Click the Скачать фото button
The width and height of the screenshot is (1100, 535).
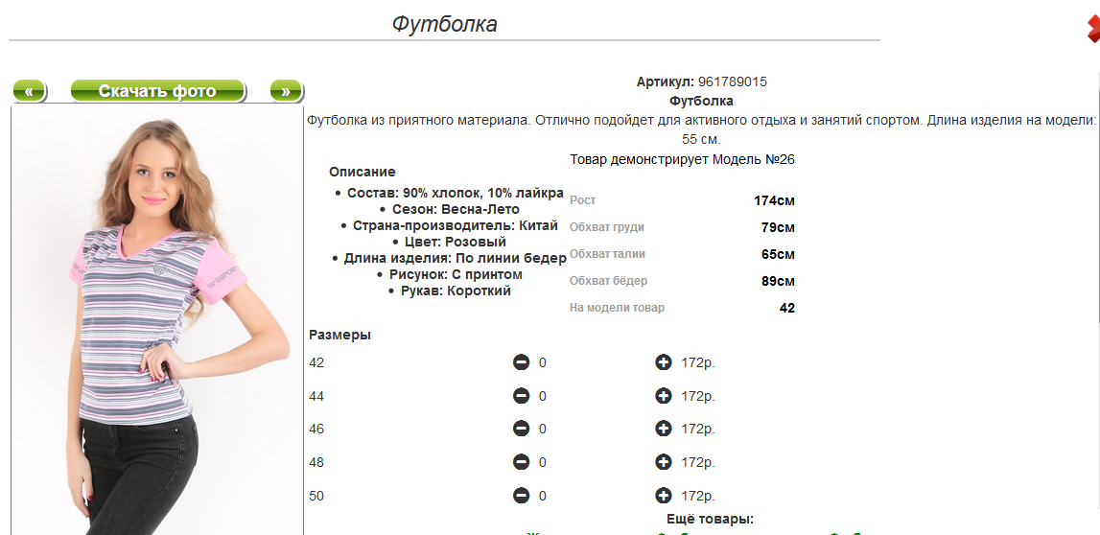(x=158, y=91)
